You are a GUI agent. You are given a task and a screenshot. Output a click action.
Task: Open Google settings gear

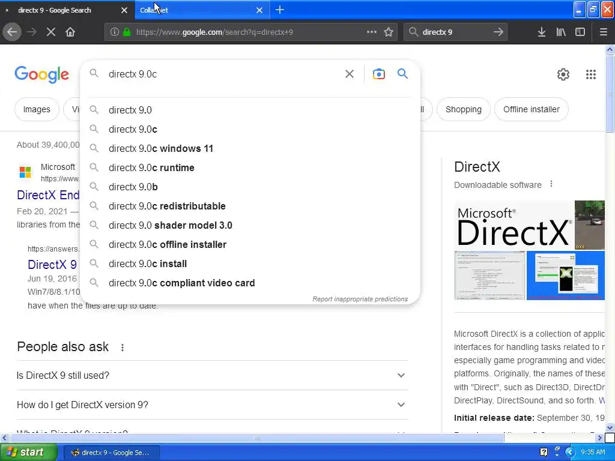[x=563, y=74]
